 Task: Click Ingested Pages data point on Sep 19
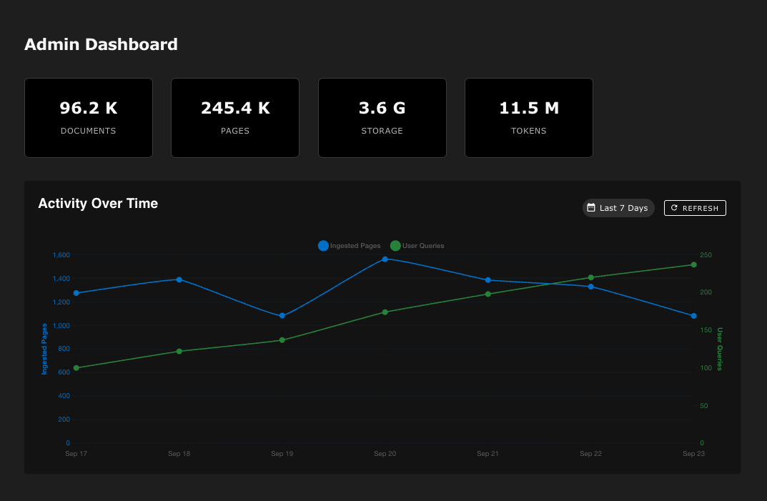(x=282, y=315)
